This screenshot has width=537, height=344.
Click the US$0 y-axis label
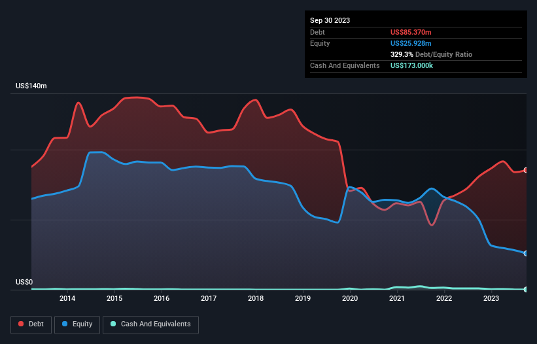pos(24,282)
